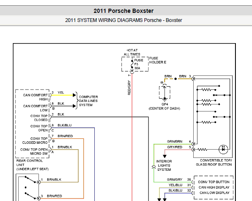Click the "2011 Porsche Boxster" title heading
The width and height of the screenshot is (252, 201).
pos(123,11)
